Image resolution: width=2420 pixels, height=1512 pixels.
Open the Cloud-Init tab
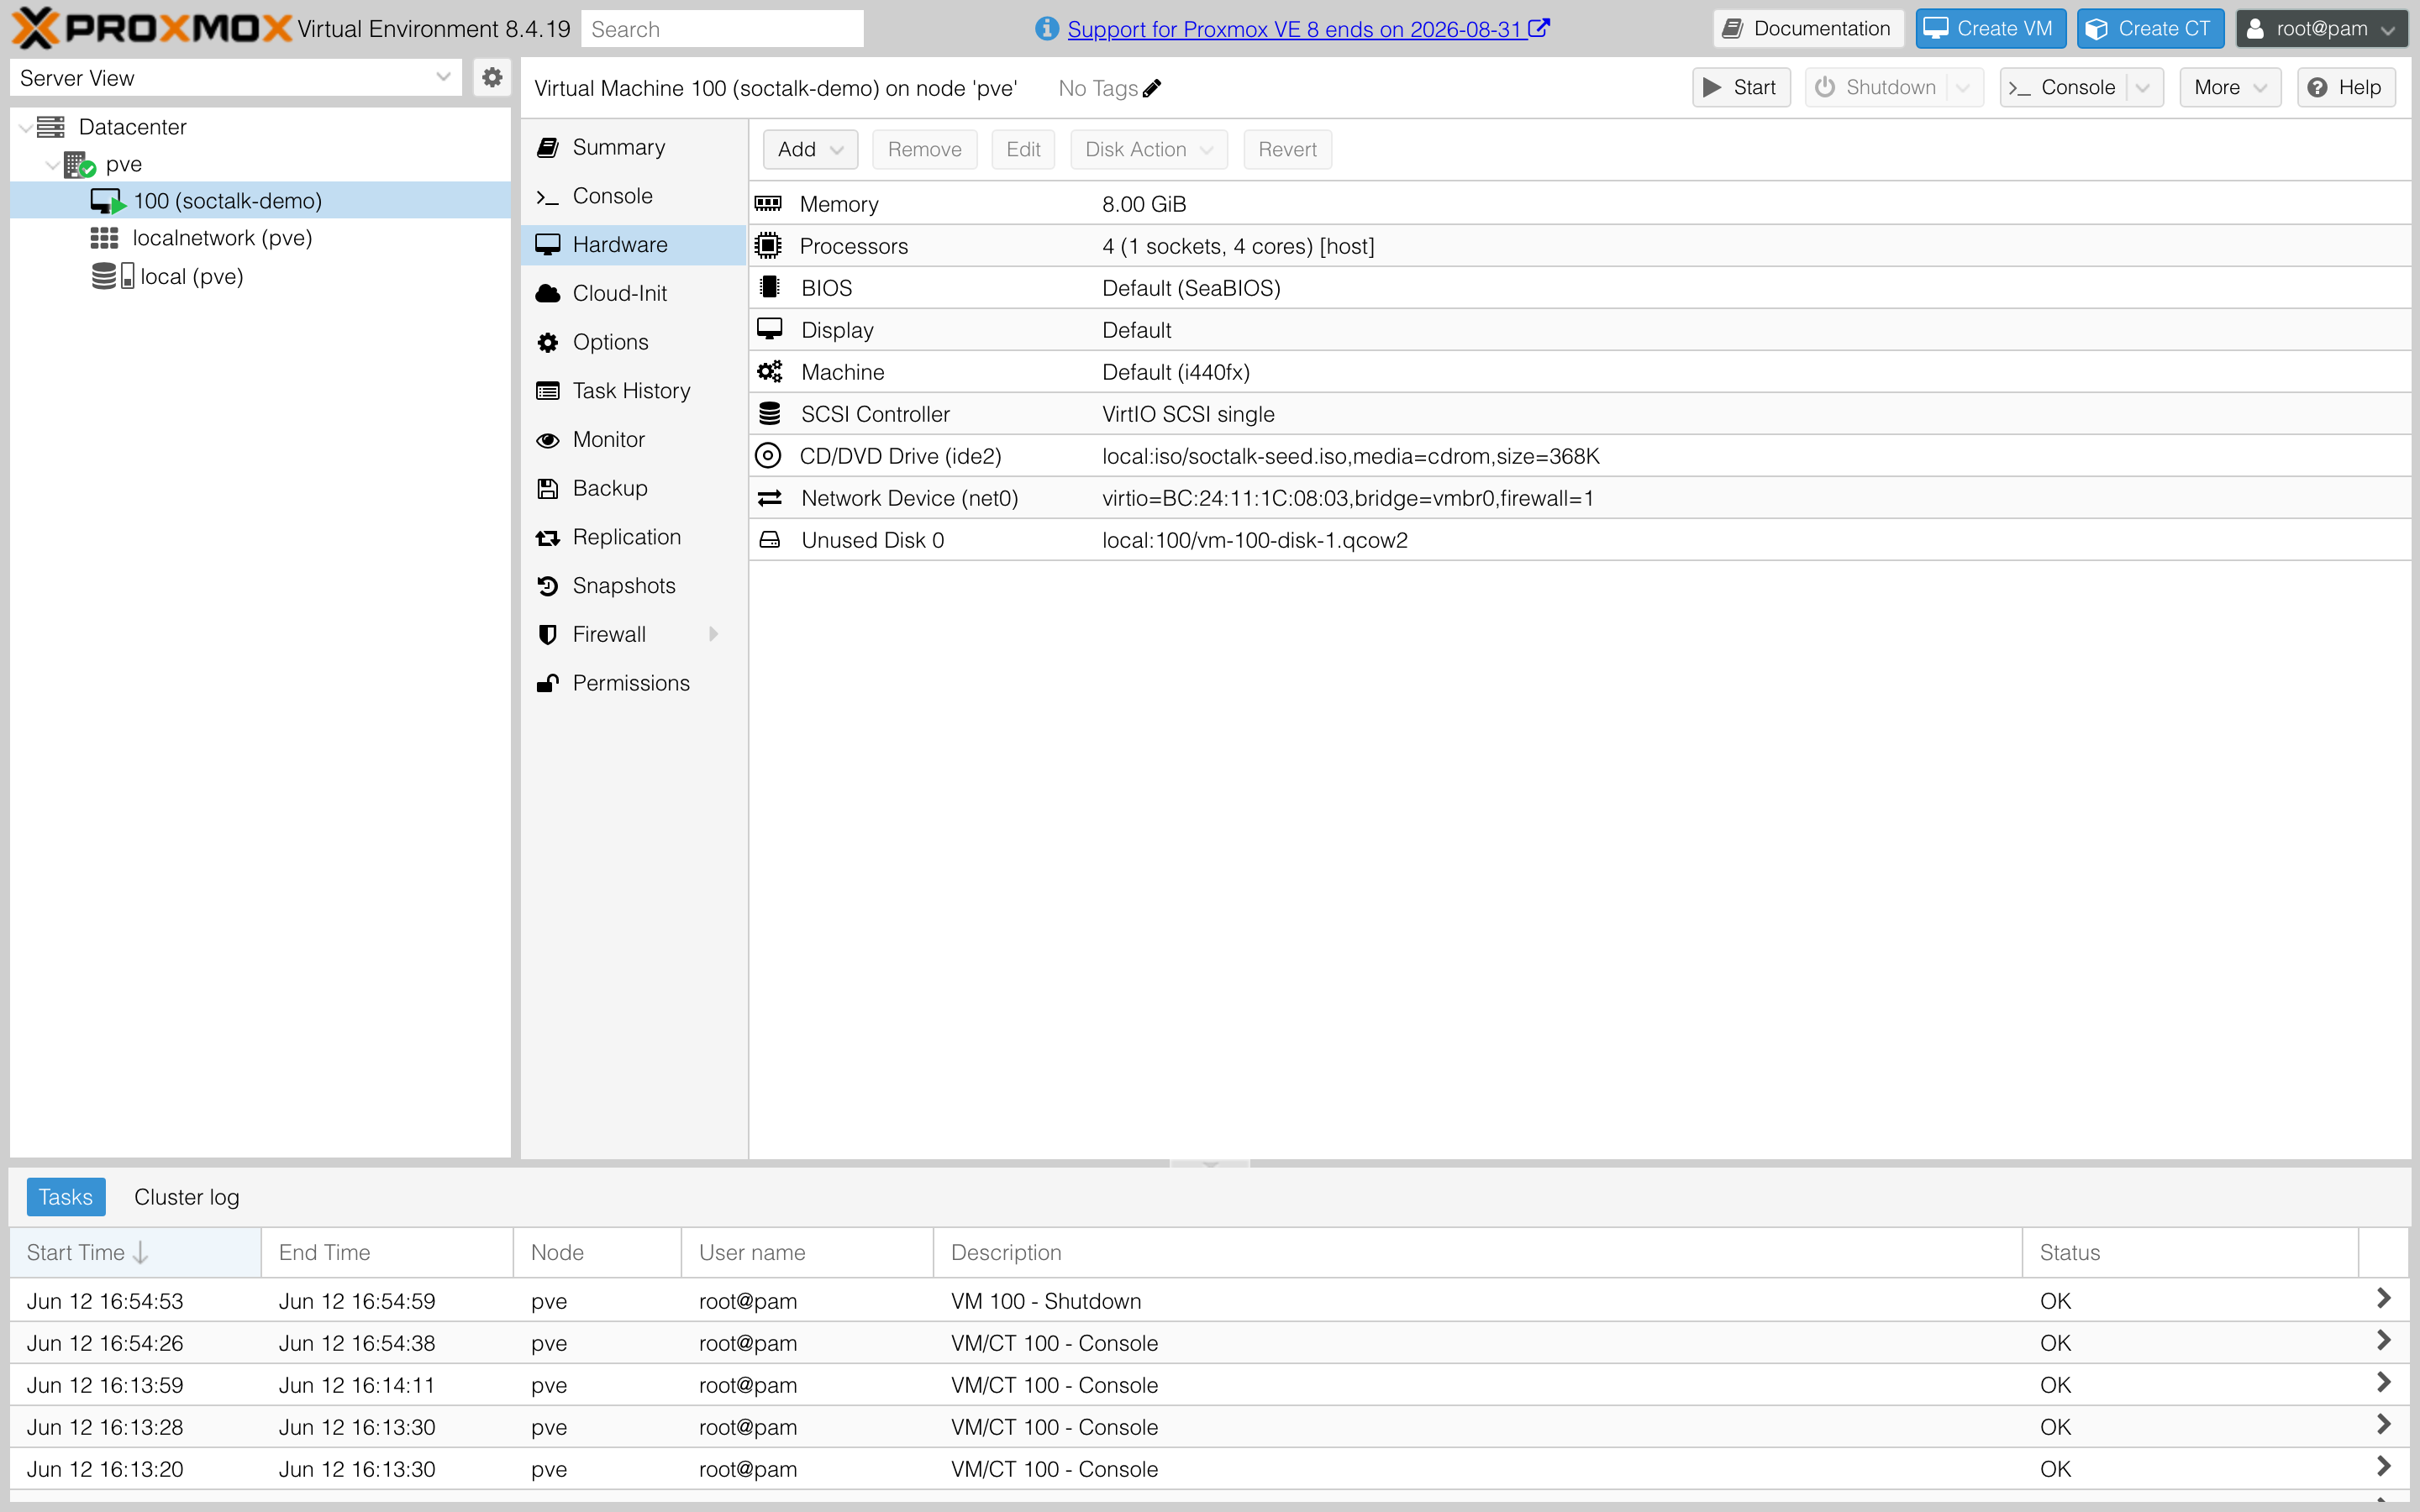coord(634,293)
